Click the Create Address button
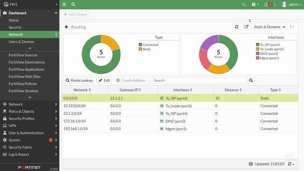 click(x=131, y=80)
